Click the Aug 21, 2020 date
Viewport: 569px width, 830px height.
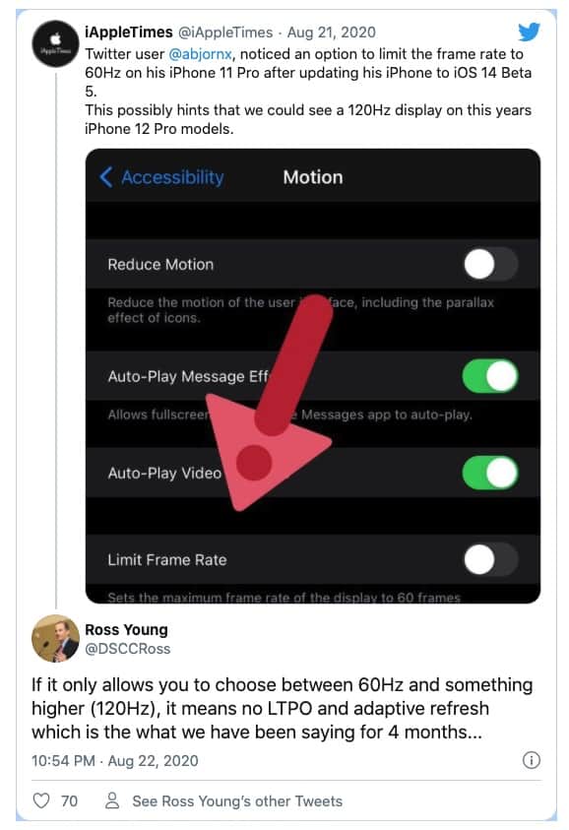332,32
